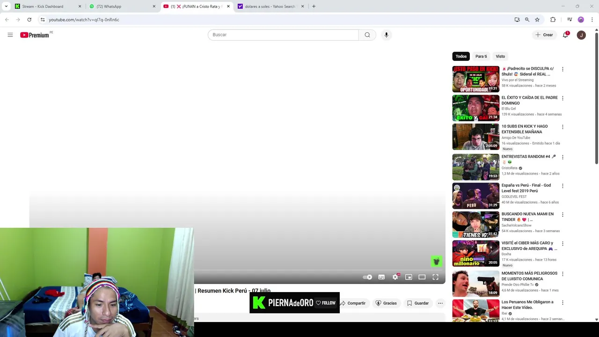Open the tab search dropdown arrow
The image size is (599, 337).
pos(6,7)
